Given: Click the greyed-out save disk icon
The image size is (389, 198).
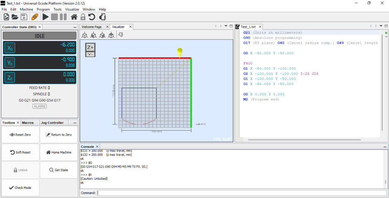Looking at the screenshot, I should point(24,17).
